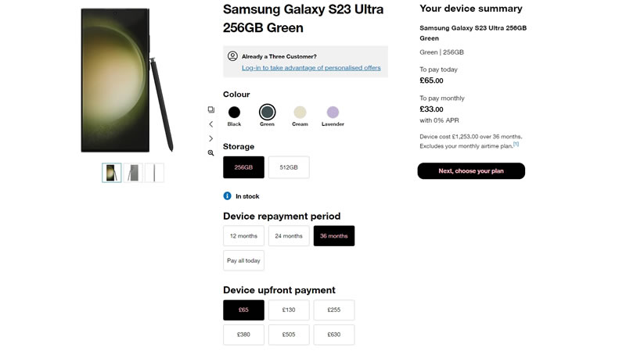This screenshot has width=626, height=351.
Task: Go to the previous product image
Action: 210,124
